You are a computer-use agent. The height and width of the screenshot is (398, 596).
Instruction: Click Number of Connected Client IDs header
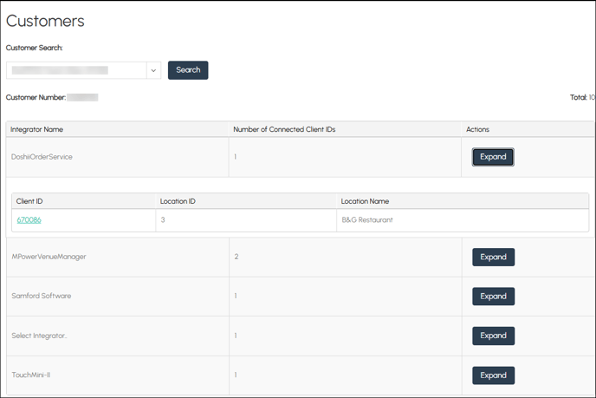point(283,129)
